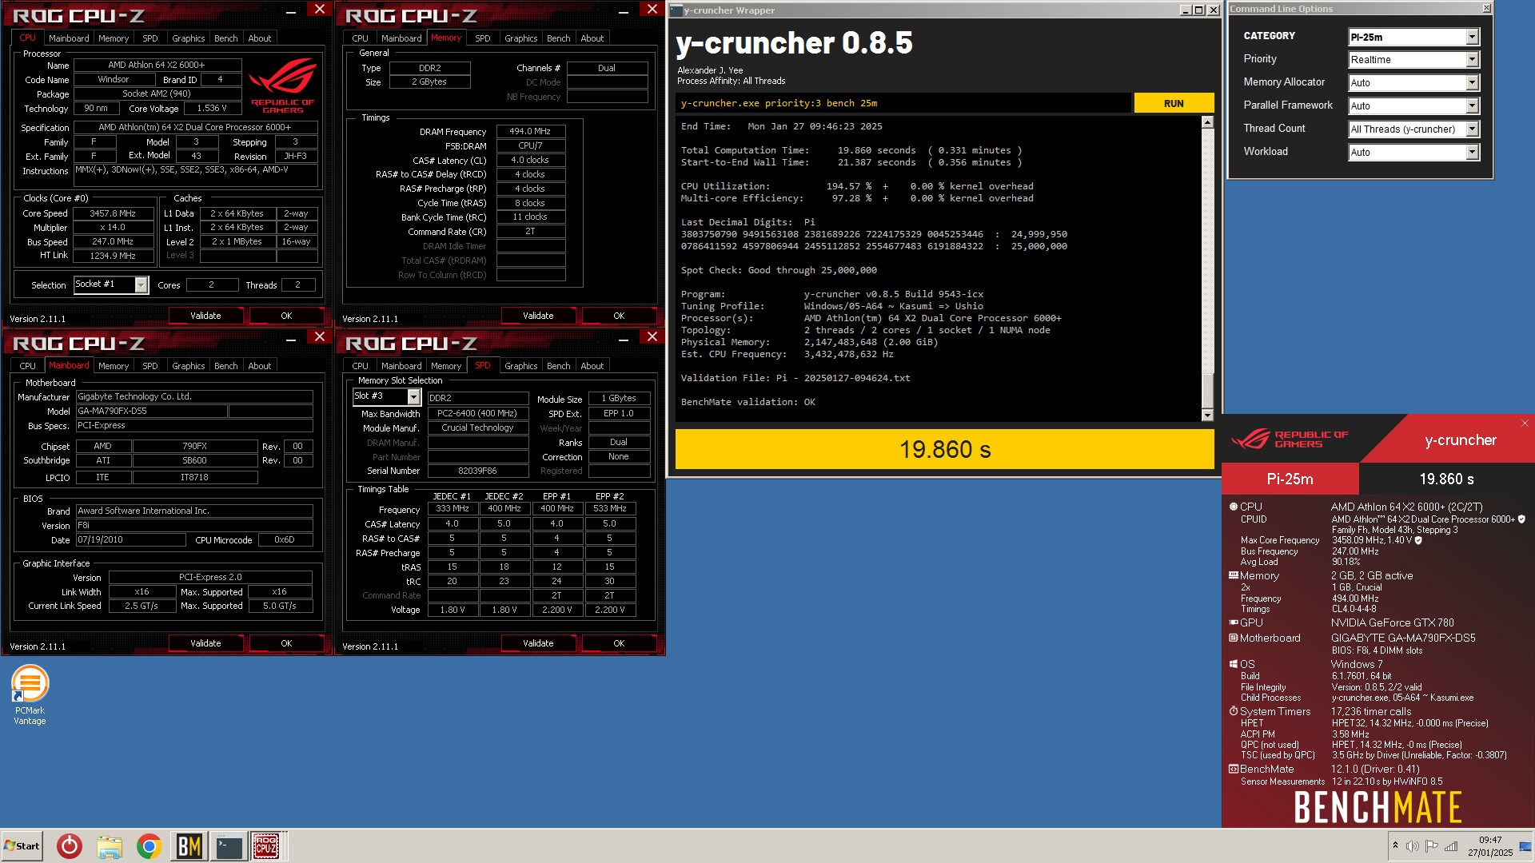Click the Windows OS logo icon in BenchMate panel
This screenshot has width=1535, height=863.
[x=1234, y=664]
